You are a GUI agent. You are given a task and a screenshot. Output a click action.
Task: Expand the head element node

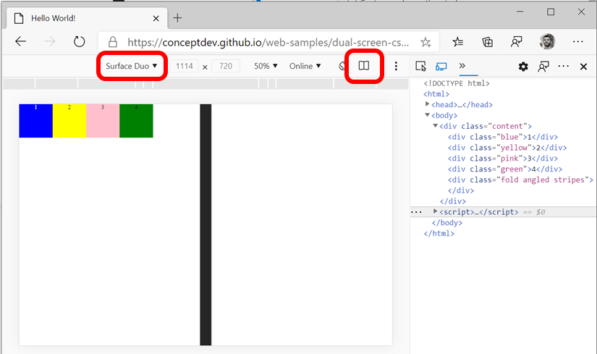[x=427, y=104]
